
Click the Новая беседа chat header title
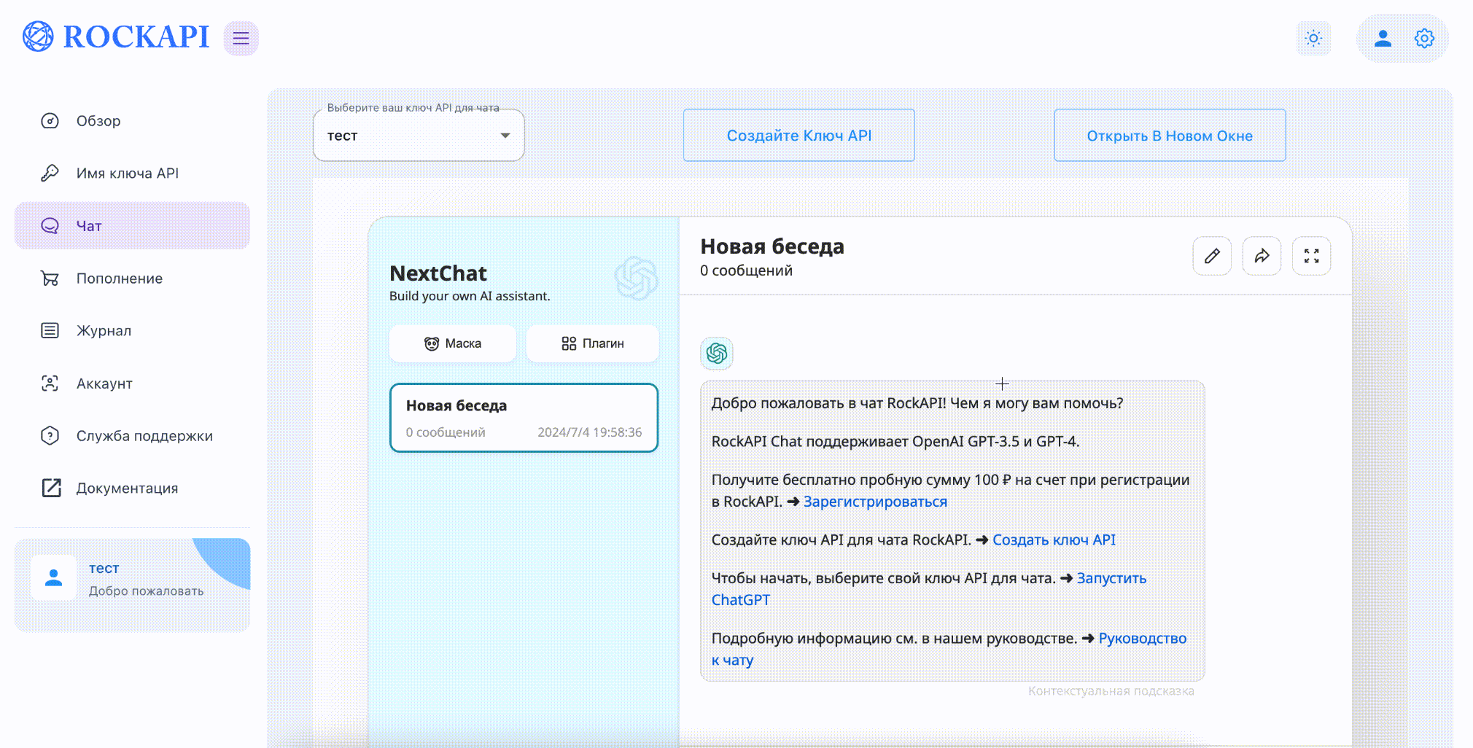pos(772,246)
